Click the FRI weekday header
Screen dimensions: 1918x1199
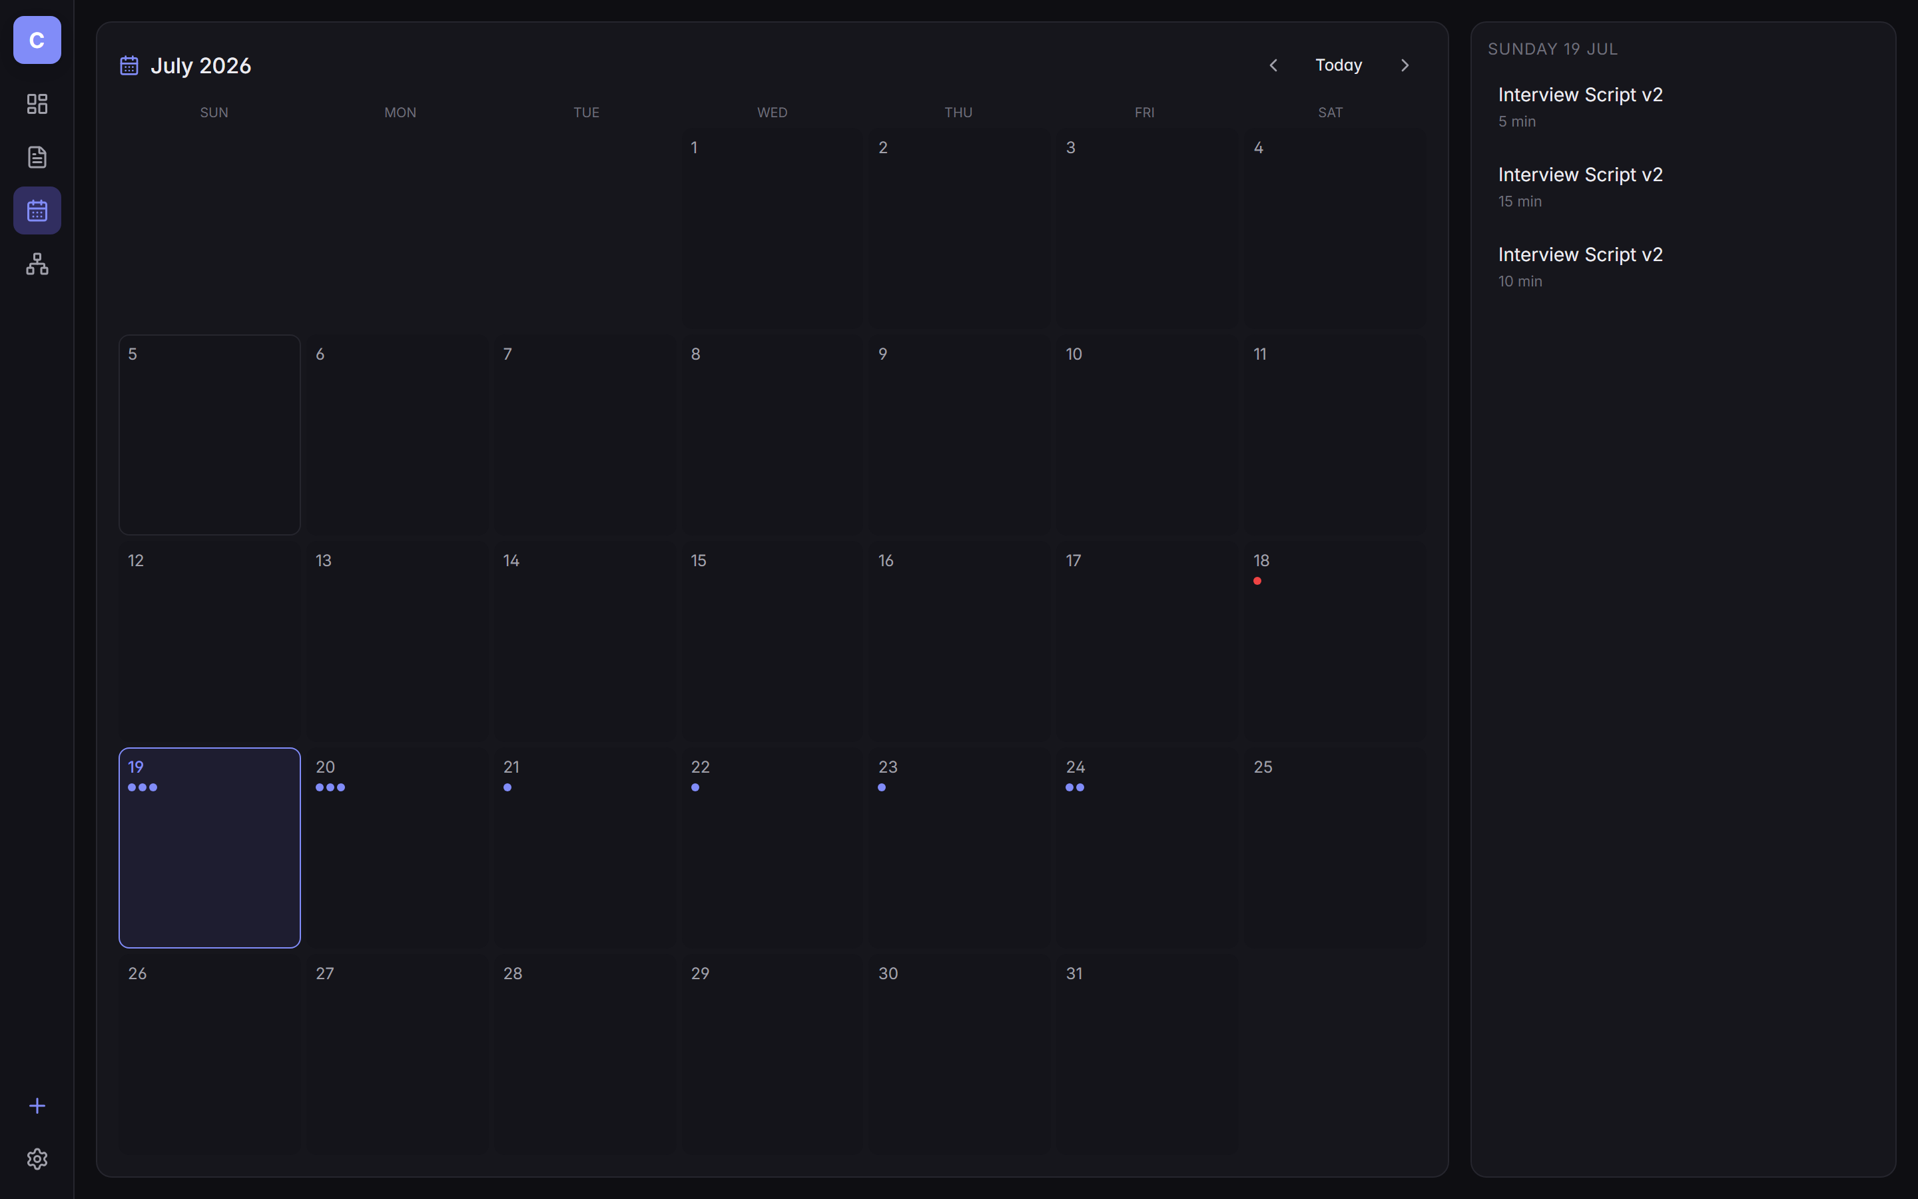(1143, 113)
